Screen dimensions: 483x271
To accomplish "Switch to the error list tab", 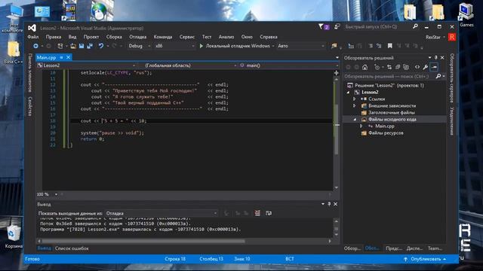I will click(72, 248).
